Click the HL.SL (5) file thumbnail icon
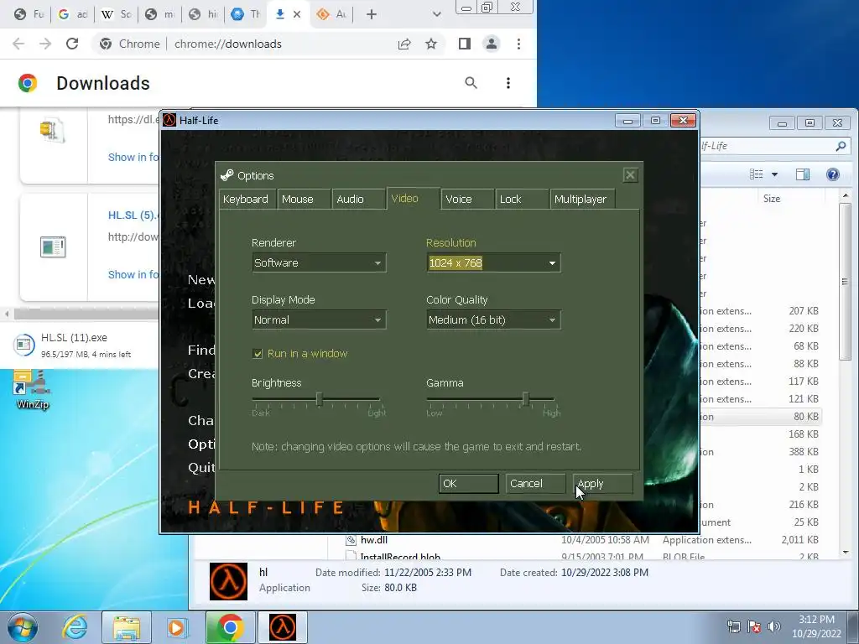 53,247
